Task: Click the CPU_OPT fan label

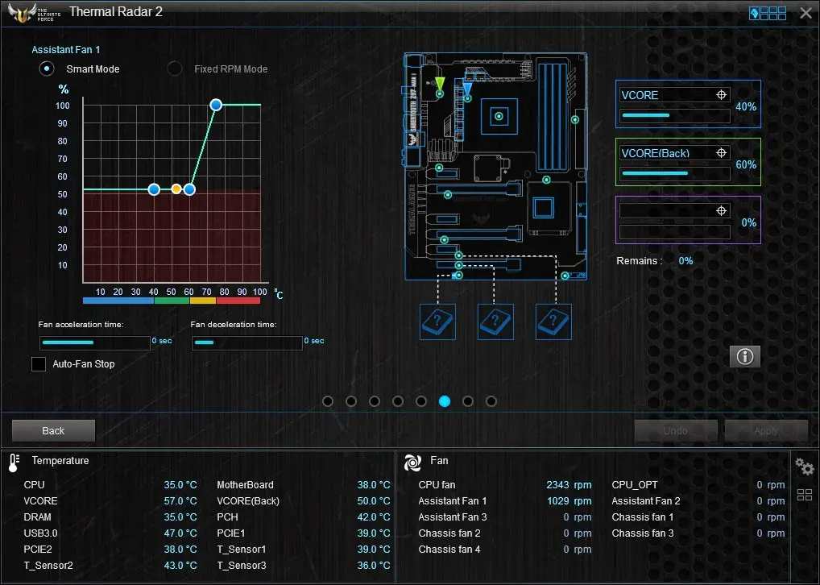Action: pyautogui.click(x=635, y=484)
